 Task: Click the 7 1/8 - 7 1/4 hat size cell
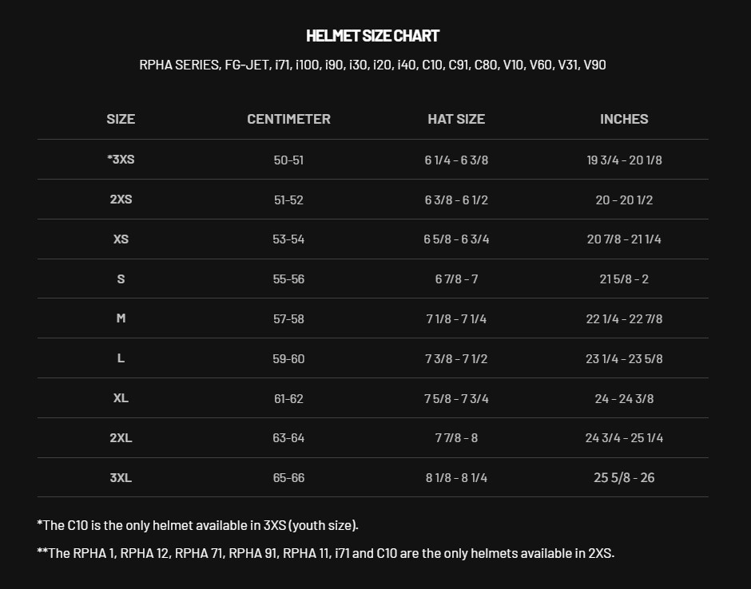[x=456, y=319]
